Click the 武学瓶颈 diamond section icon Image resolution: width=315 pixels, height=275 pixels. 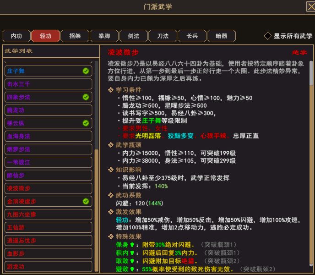[111, 145]
